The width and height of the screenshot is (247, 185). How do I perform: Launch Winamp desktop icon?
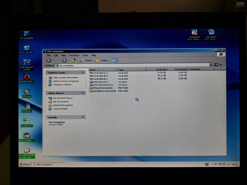tap(27, 93)
